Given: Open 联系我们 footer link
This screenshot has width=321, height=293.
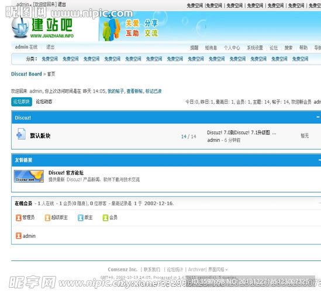Looking at the screenshot, I should click(x=152, y=270).
